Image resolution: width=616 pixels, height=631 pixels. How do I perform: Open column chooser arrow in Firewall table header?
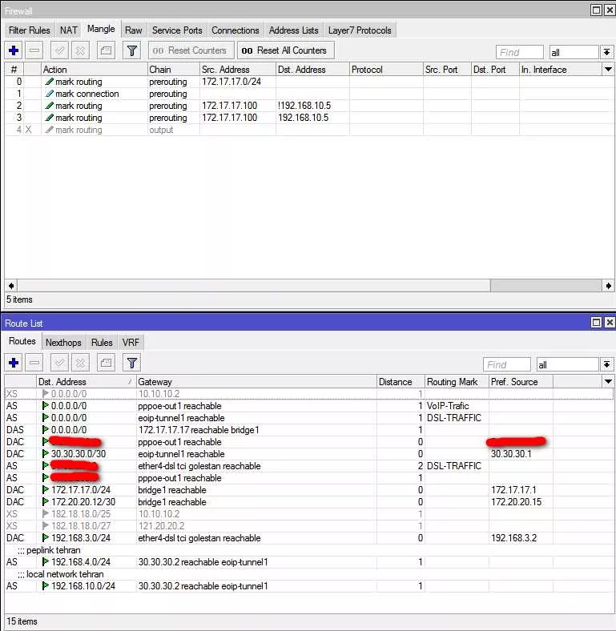(x=608, y=69)
